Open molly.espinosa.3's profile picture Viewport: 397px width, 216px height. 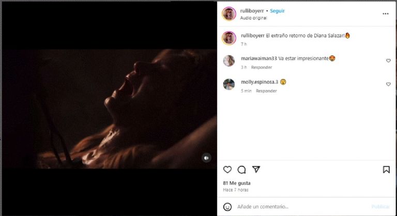(x=229, y=84)
